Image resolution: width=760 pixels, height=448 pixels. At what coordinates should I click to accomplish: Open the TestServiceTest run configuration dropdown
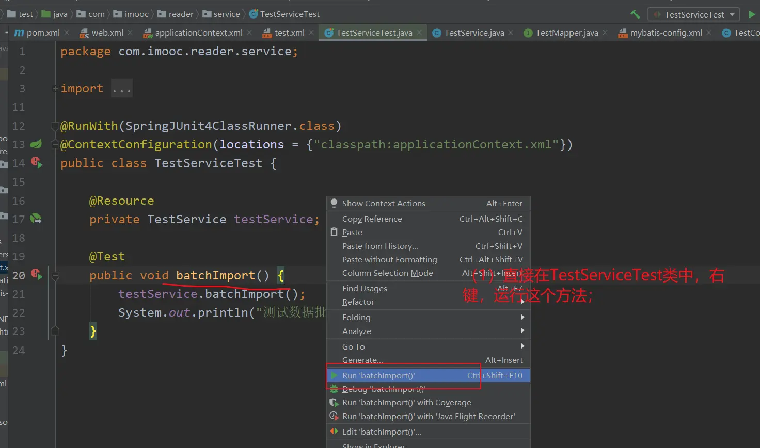tap(693, 14)
